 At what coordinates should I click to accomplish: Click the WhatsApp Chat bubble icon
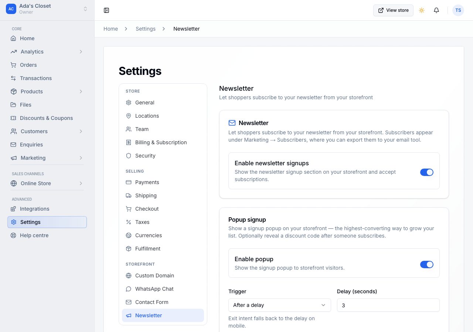tap(129, 289)
